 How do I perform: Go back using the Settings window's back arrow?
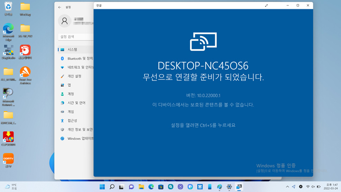60,7
